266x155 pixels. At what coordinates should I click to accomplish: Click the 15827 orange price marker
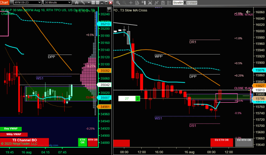tap(259, 86)
